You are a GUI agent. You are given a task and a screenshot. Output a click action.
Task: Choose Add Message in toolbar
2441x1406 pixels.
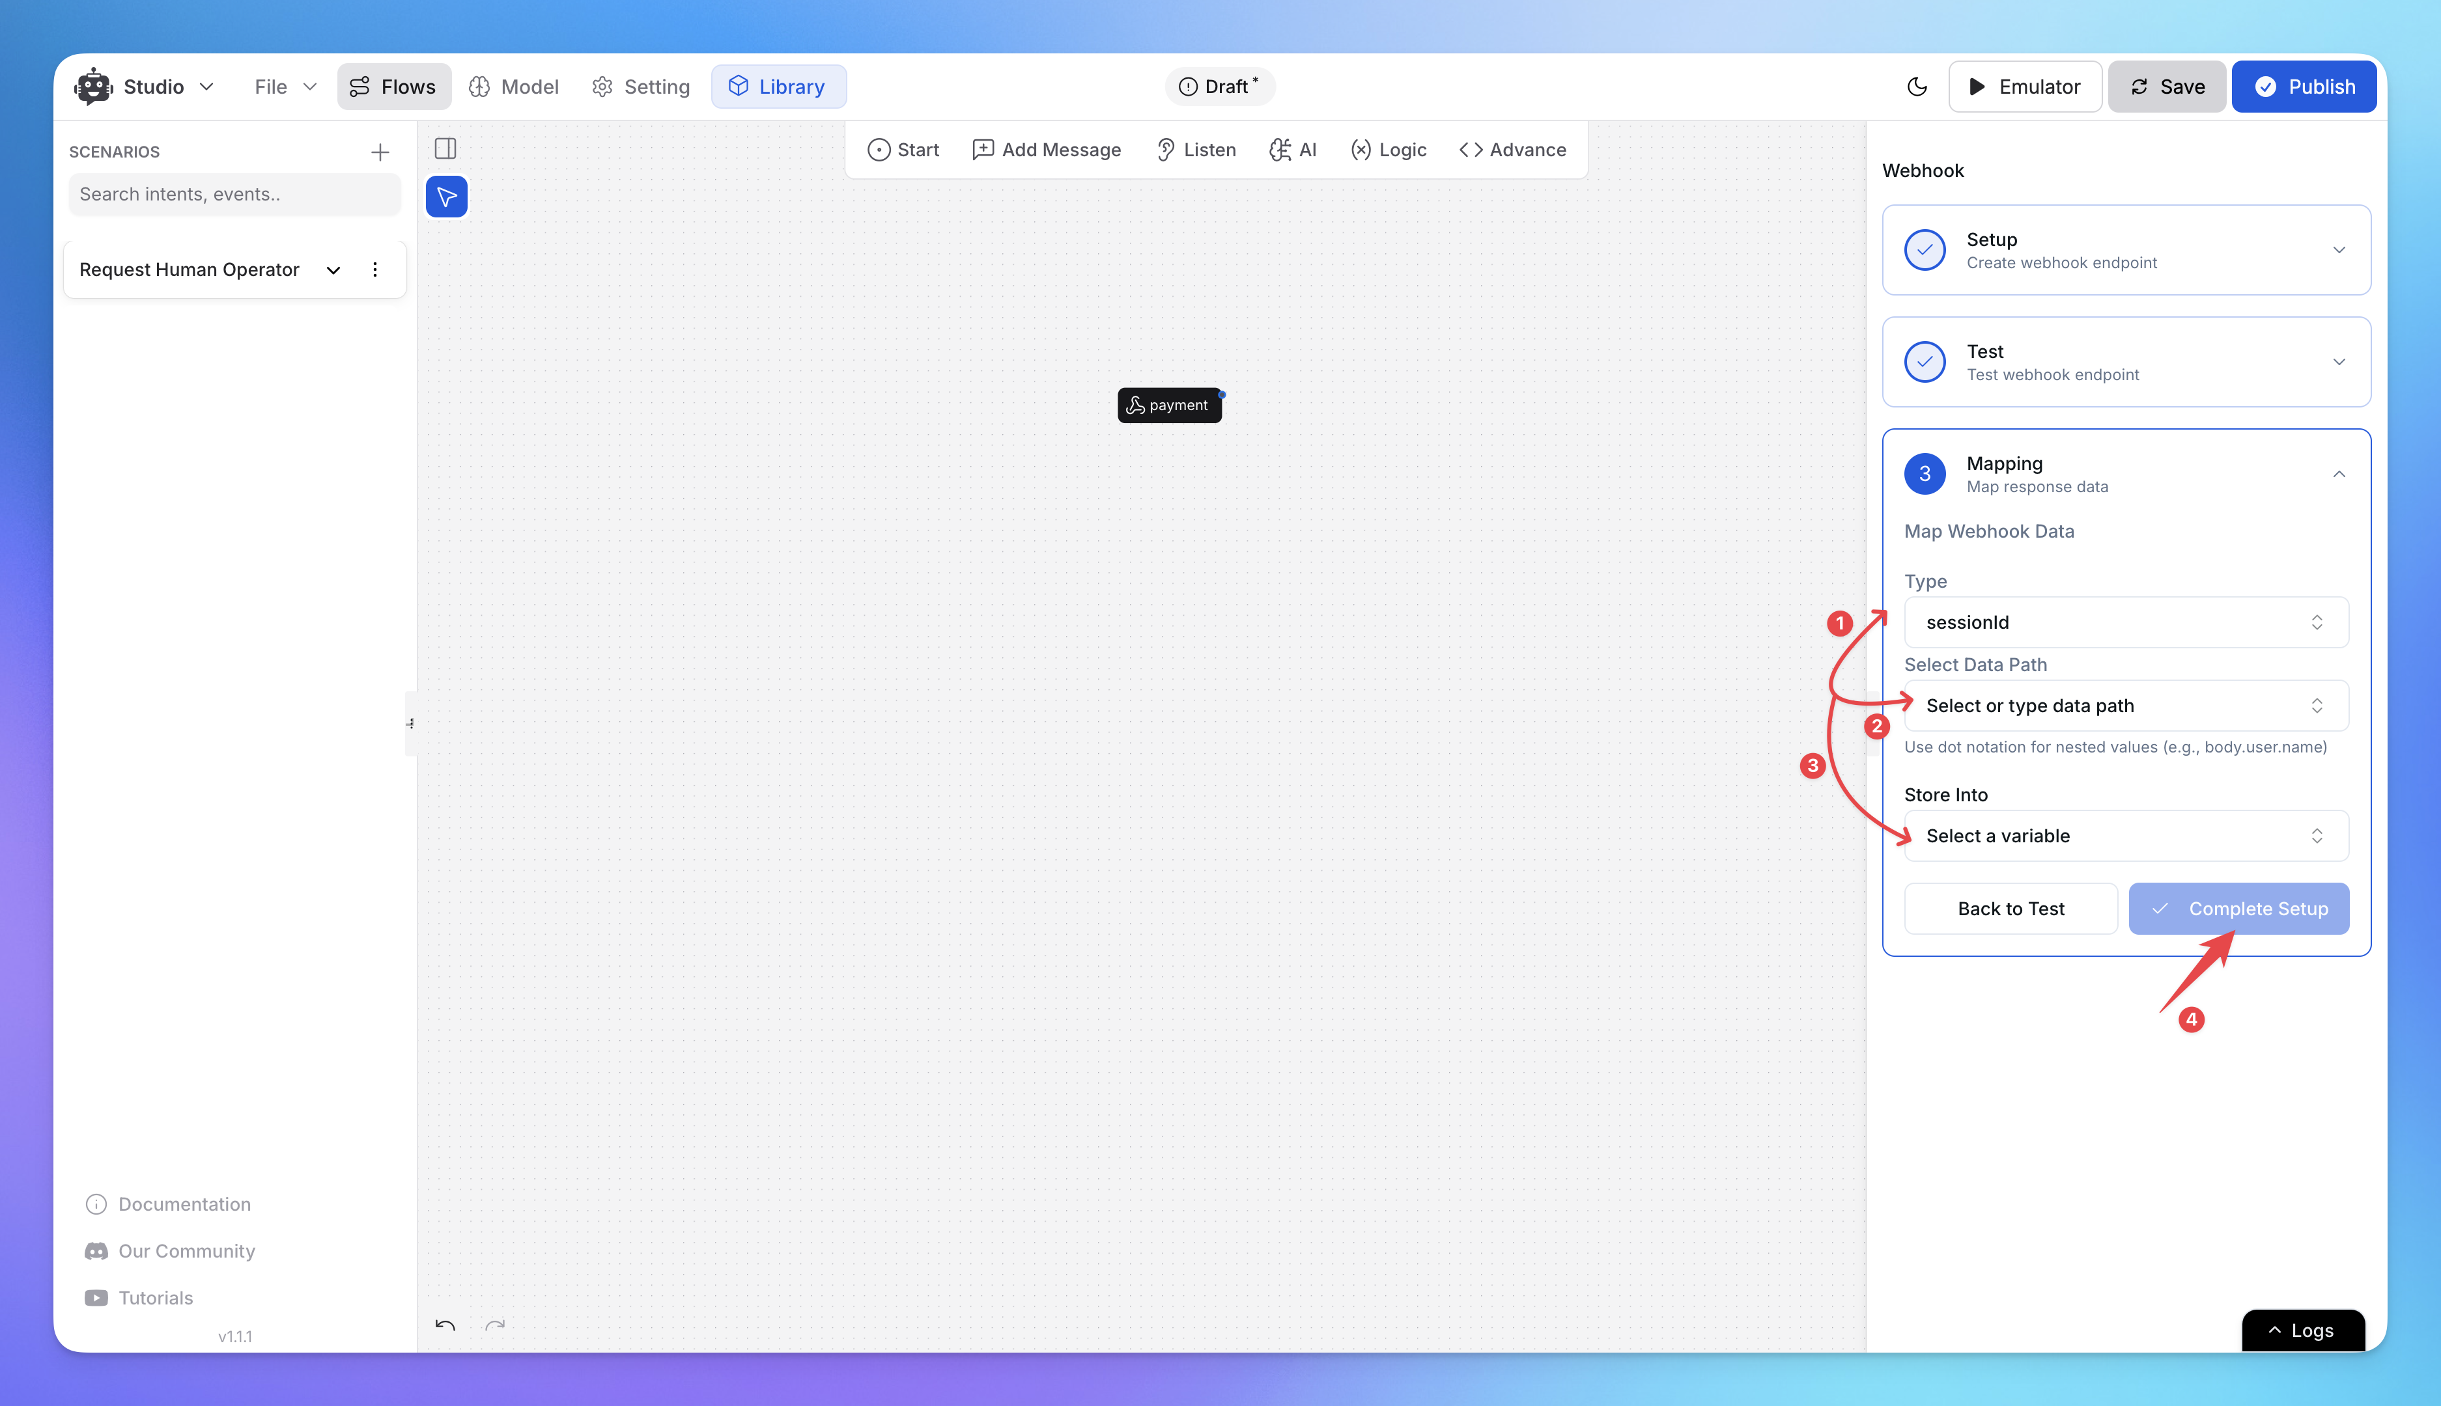[1046, 150]
